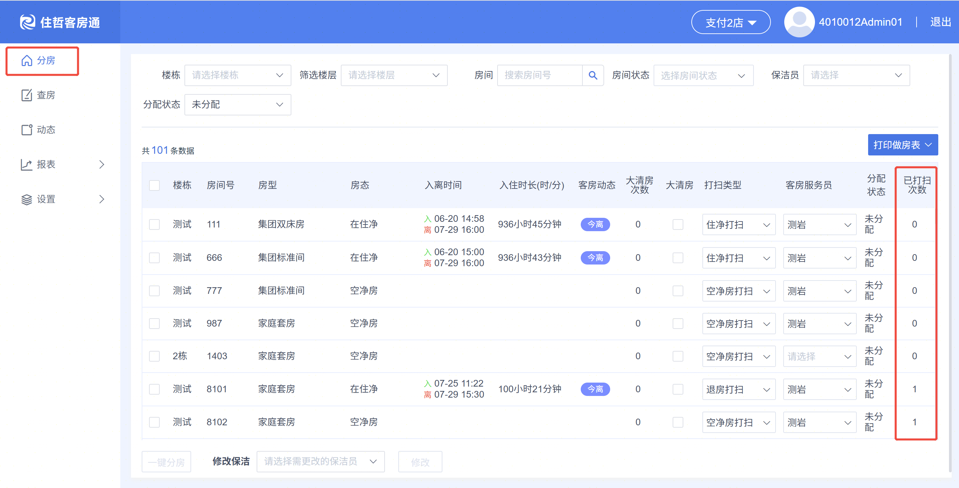This screenshot has width=959, height=488.
Task: Click 退出 to log out
Action: tap(940, 22)
